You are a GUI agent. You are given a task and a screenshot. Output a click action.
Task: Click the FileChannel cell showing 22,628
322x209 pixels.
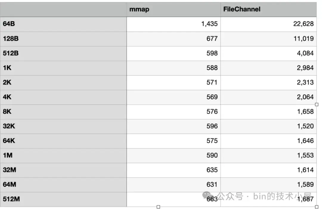pyautogui.click(x=303, y=24)
